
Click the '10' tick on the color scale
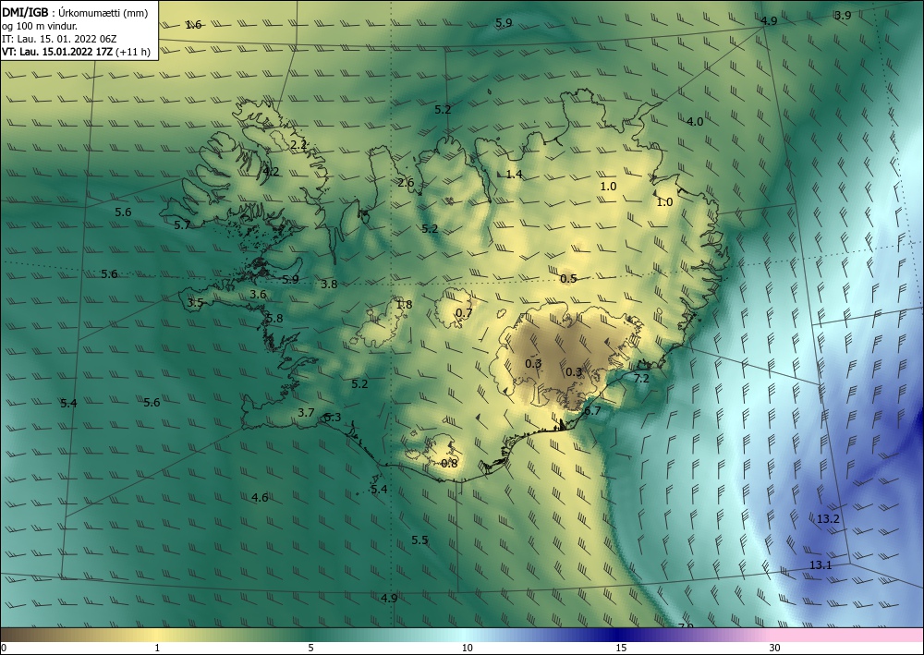467,648
